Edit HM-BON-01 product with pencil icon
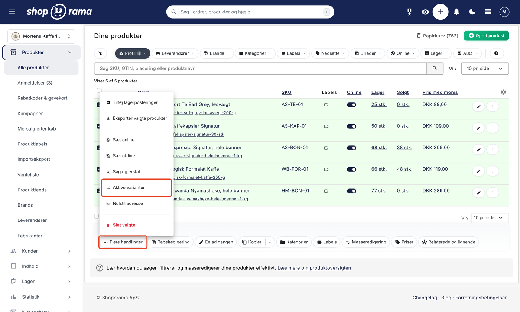520x312 pixels. (479, 193)
